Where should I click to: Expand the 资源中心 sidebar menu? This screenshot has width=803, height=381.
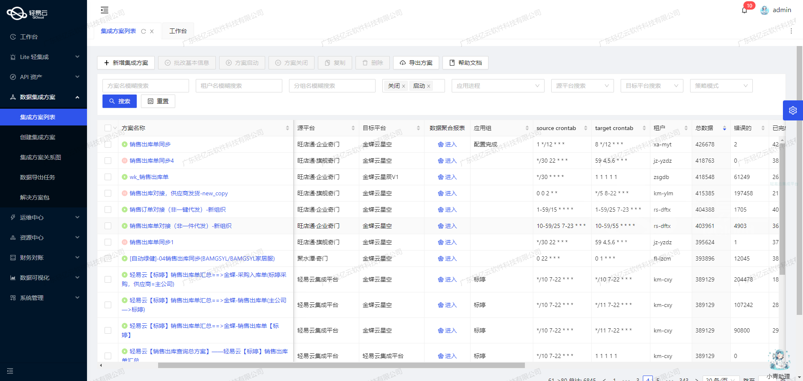click(x=43, y=238)
